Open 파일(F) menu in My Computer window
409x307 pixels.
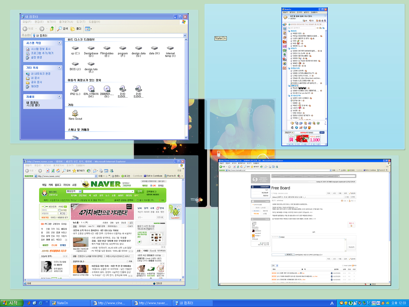coord(27,22)
